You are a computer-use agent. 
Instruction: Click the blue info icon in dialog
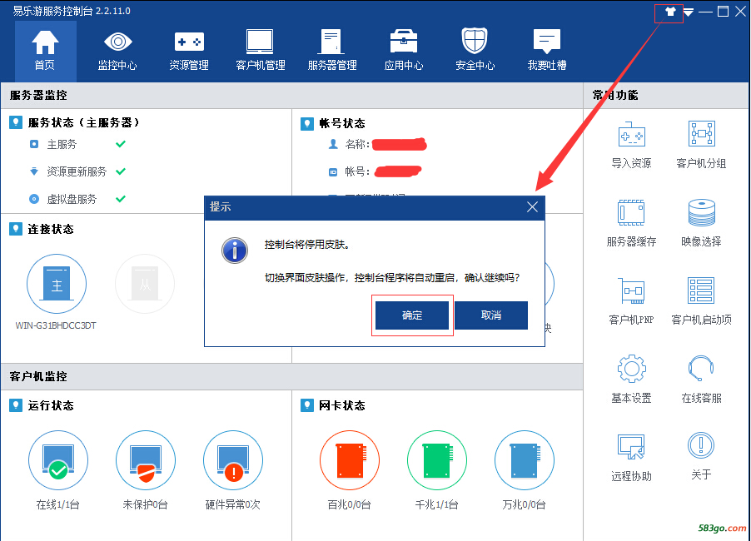(x=235, y=251)
